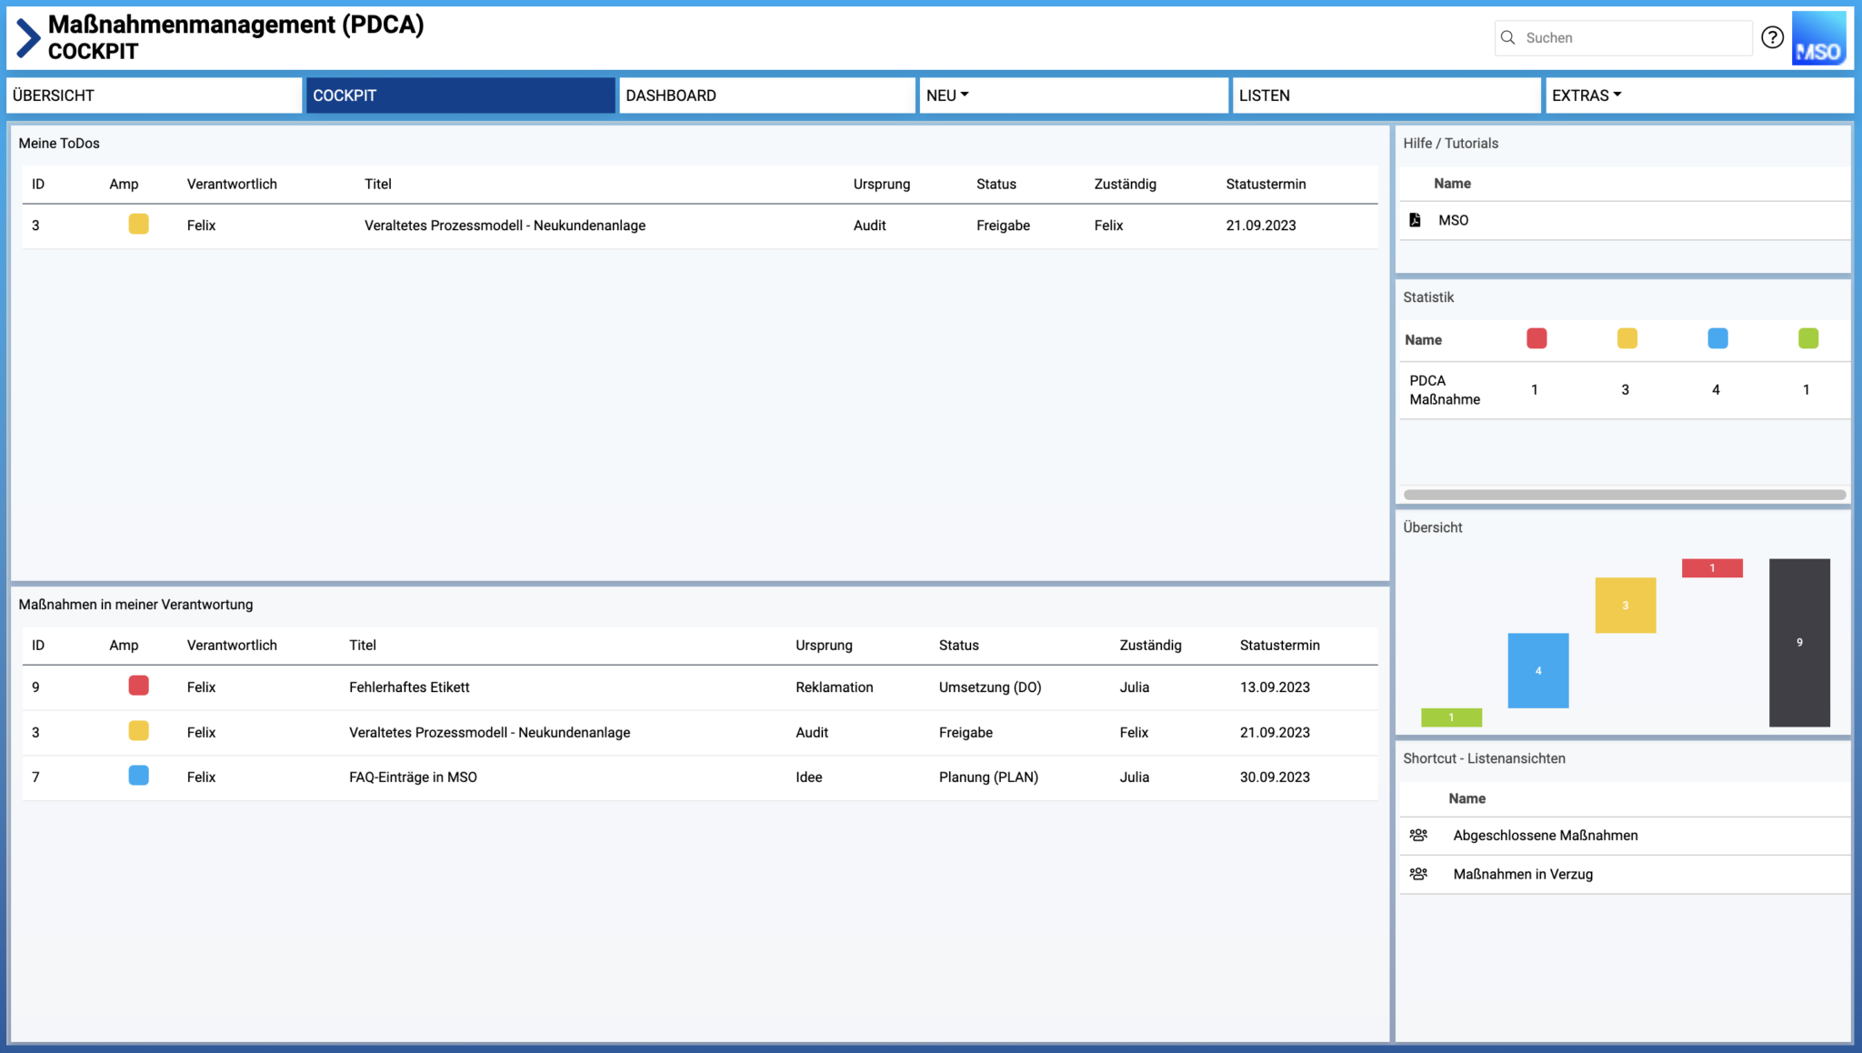
Task: Open the Maßnahmen in Verzug list view
Action: [1524, 874]
